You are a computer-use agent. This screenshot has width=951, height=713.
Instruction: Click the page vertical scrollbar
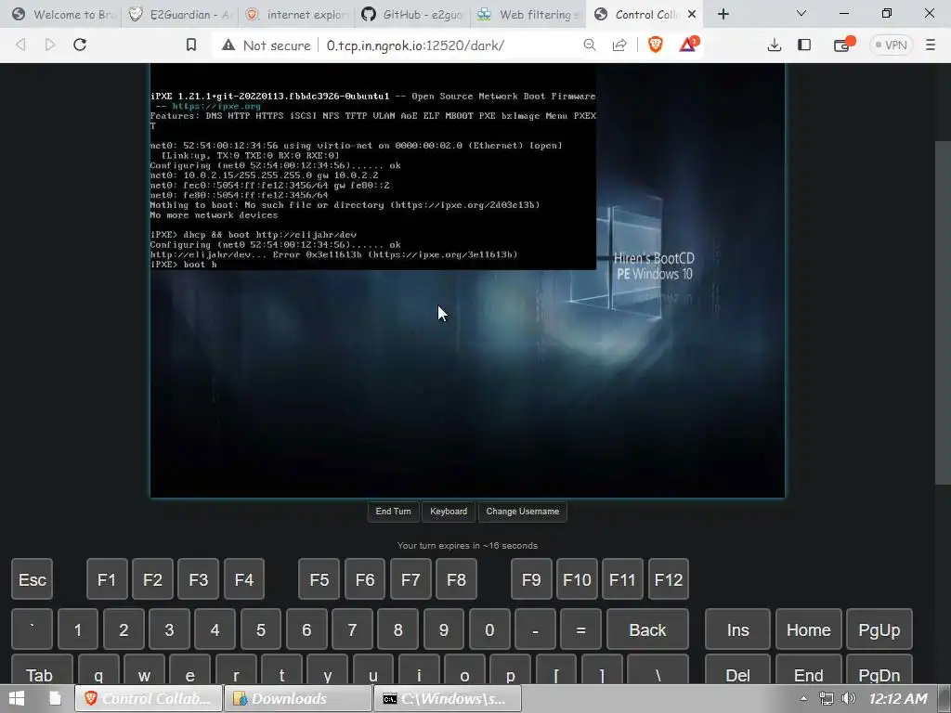click(x=943, y=312)
